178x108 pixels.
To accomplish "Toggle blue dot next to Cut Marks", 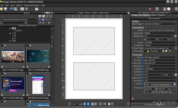I will click(143, 72).
